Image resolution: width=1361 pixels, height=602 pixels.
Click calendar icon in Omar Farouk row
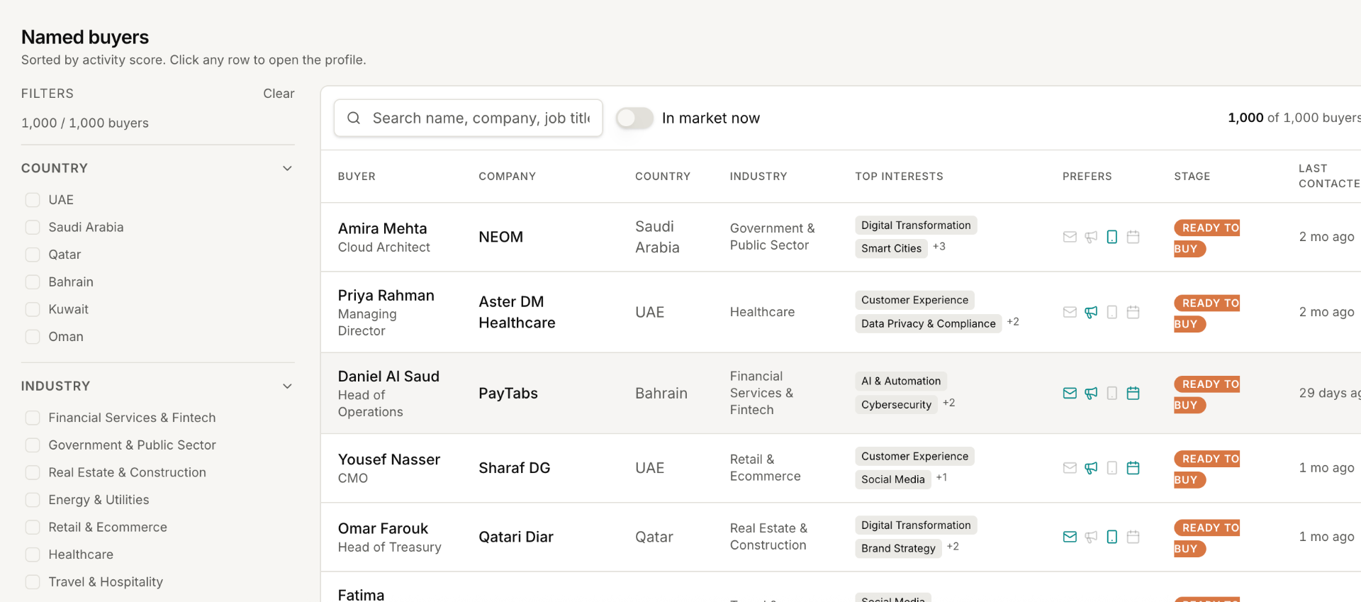click(x=1133, y=537)
